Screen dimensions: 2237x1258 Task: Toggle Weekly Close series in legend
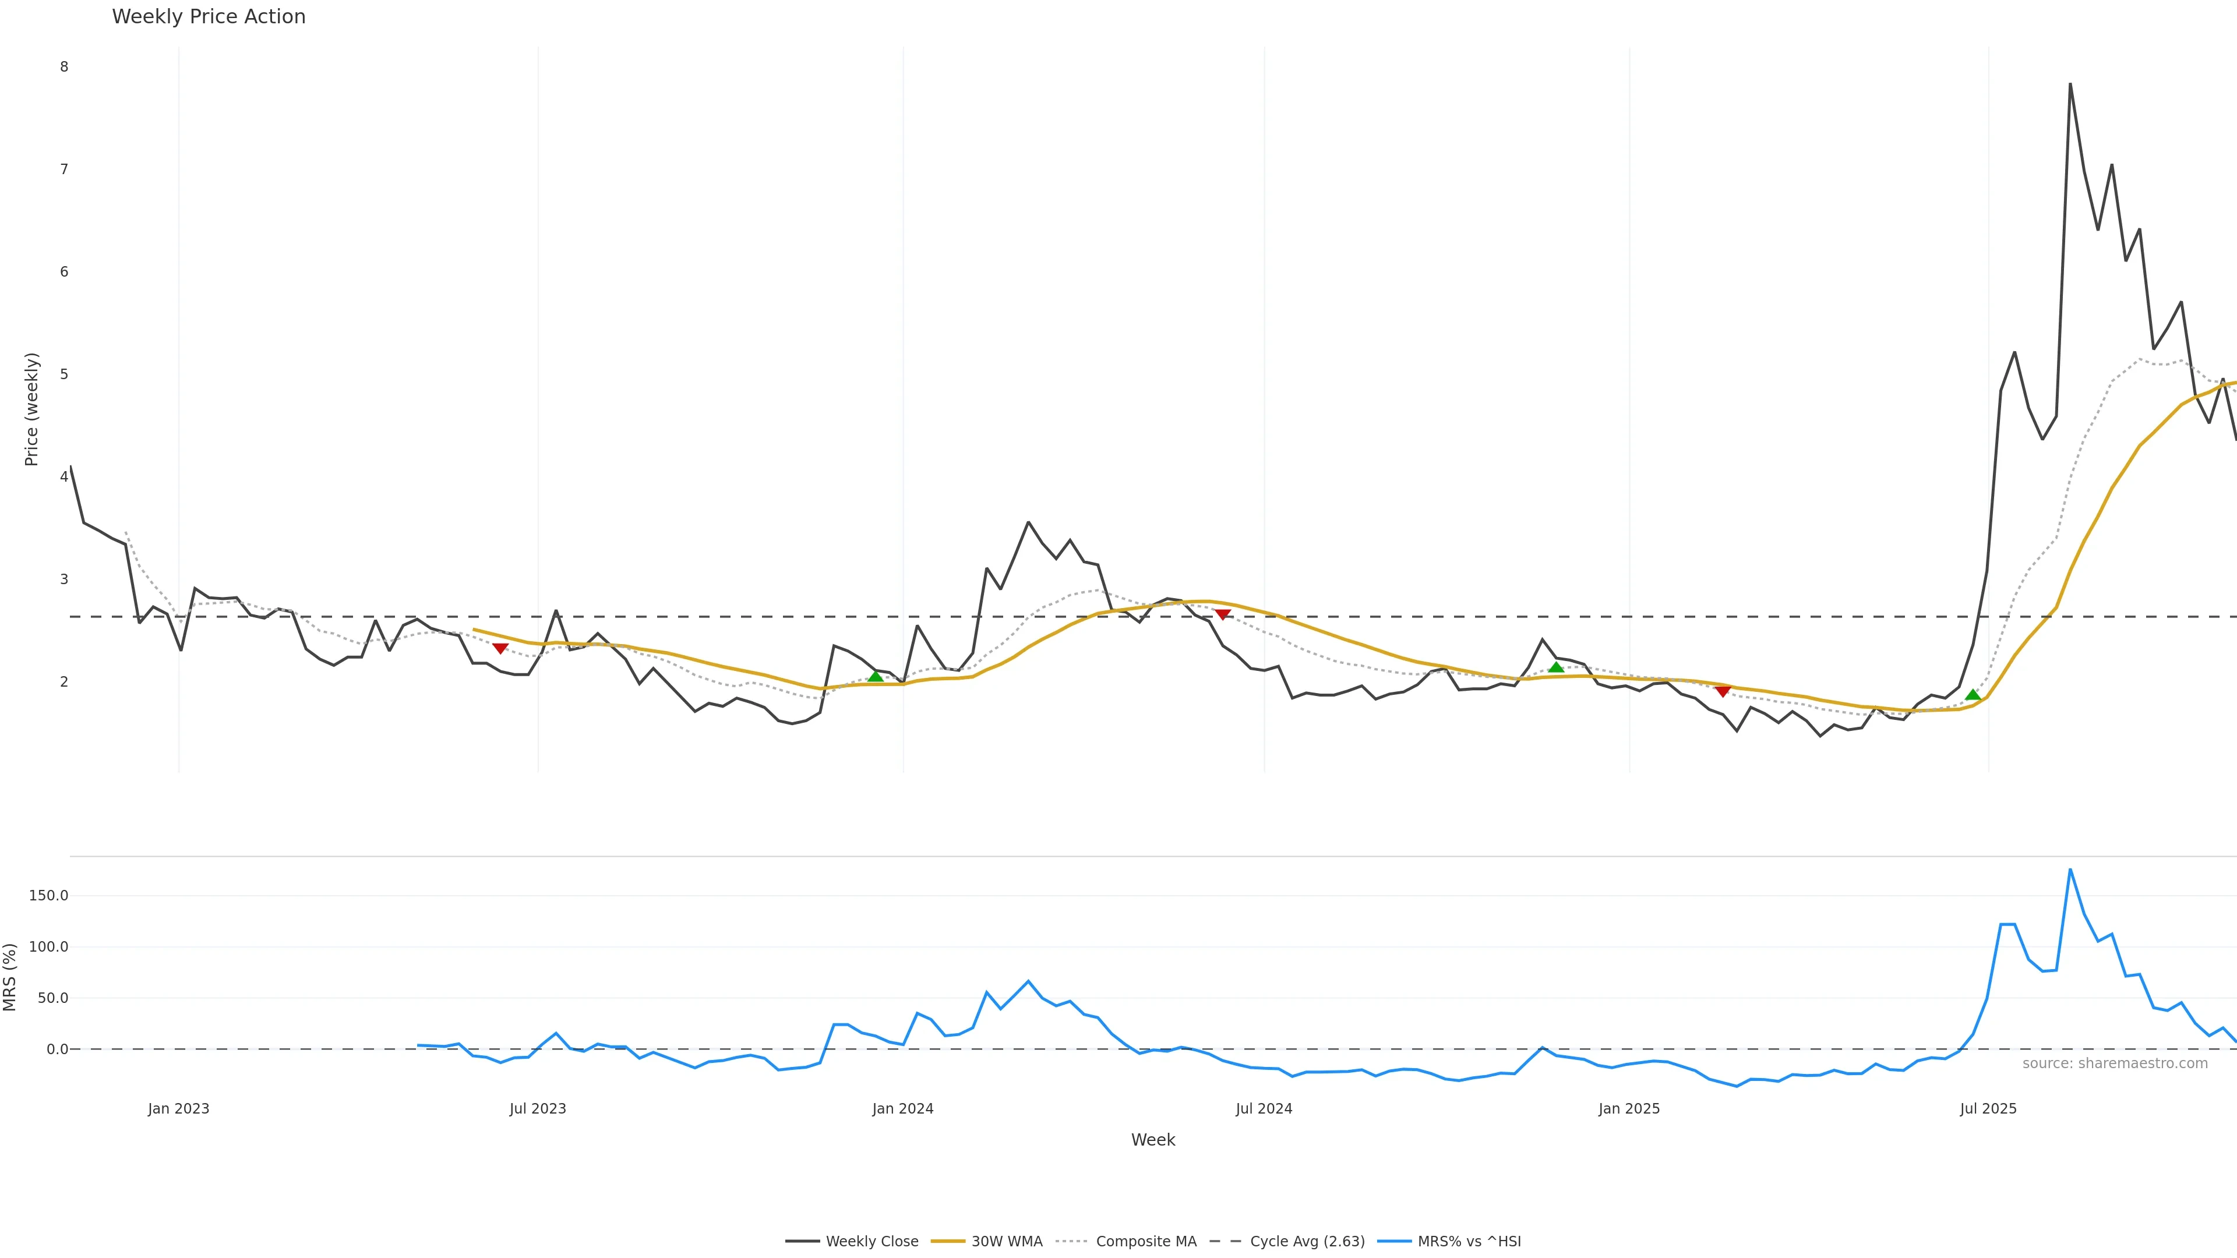tap(871, 1242)
